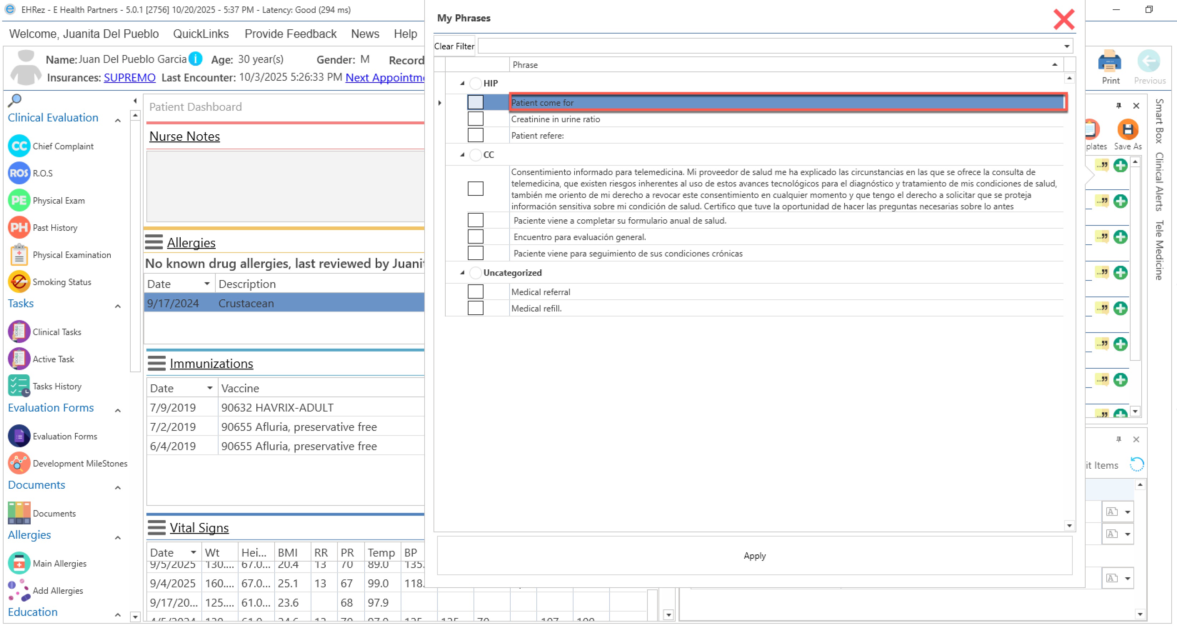The width and height of the screenshot is (1177, 628).
Task: Select the Smoking Status icon
Action: pyautogui.click(x=19, y=282)
